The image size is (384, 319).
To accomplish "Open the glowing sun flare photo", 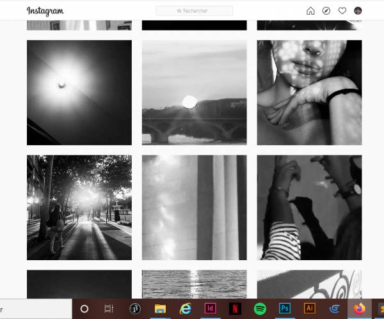I will pyautogui.click(x=79, y=93).
